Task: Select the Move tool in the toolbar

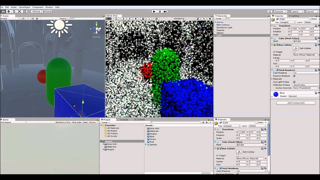Action: click(x=8, y=11)
